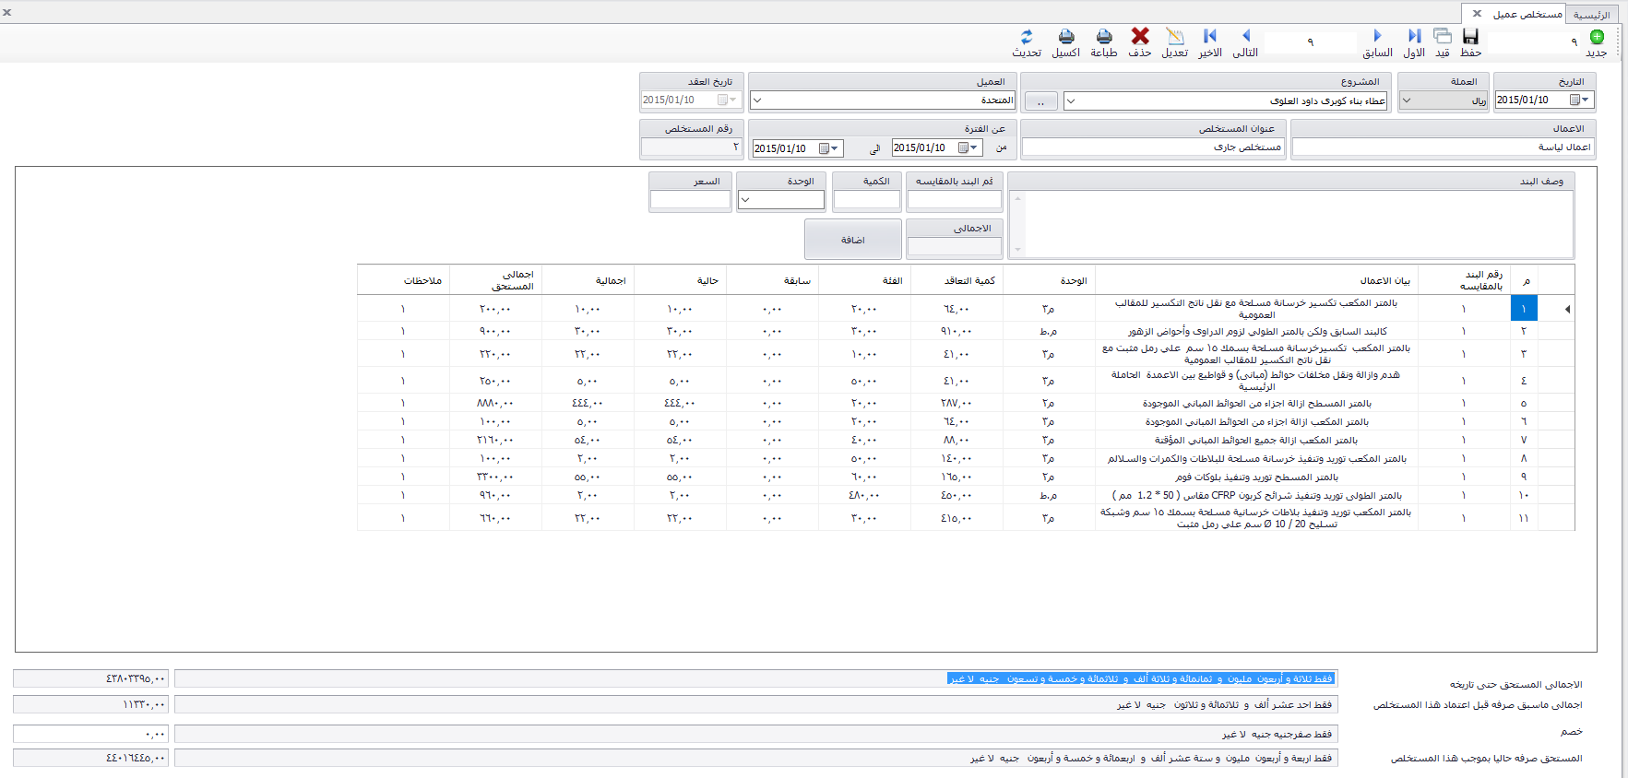The height and width of the screenshot is (778, 1628).
Task: Switch to the الرئيسية (Home) tab
Action: [x=1591, y=15]
